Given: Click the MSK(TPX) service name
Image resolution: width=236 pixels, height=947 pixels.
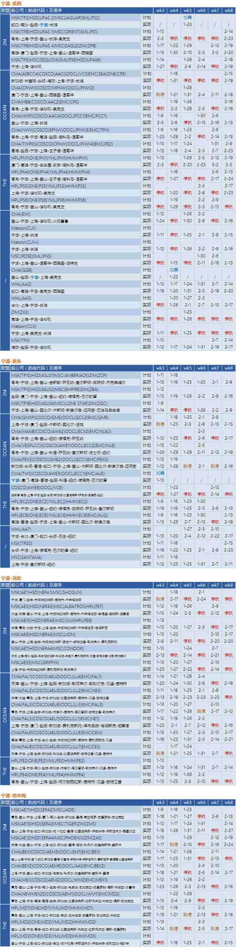Looking at the screenshot, I should point(21,340).
